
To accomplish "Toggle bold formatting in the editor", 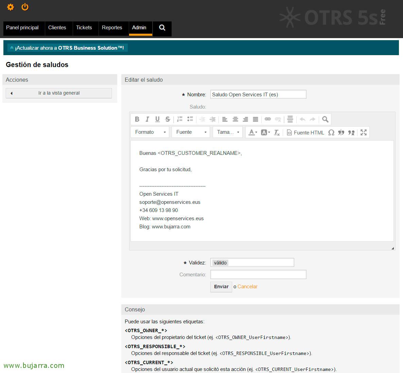I will tap(137, 119).
